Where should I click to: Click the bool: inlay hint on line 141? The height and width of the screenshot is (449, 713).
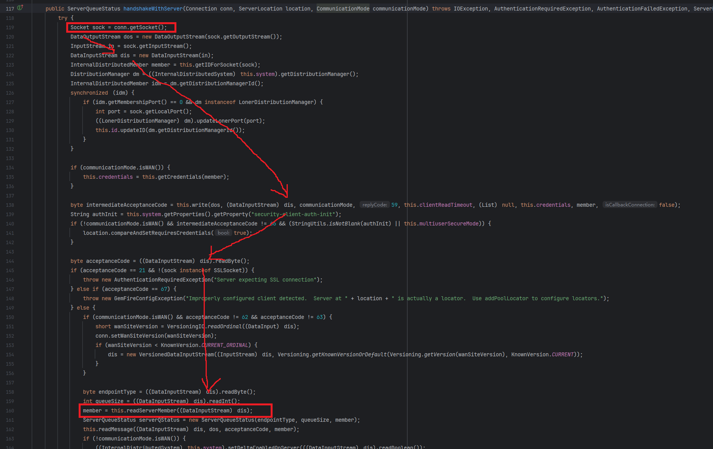(224, 233)
